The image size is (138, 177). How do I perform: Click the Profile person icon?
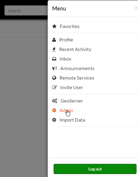(x=54, y=40)
